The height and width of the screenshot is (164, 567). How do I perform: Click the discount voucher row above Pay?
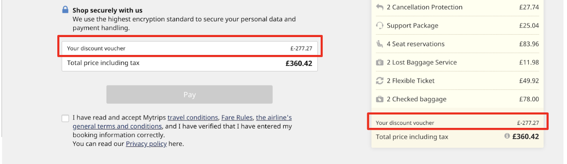tap(190, 48)
